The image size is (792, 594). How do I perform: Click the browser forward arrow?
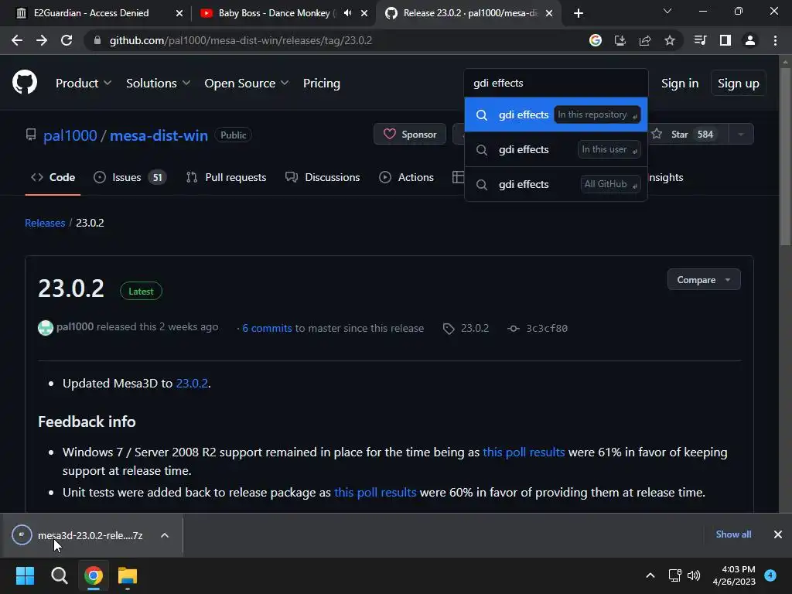pos(42,40)
